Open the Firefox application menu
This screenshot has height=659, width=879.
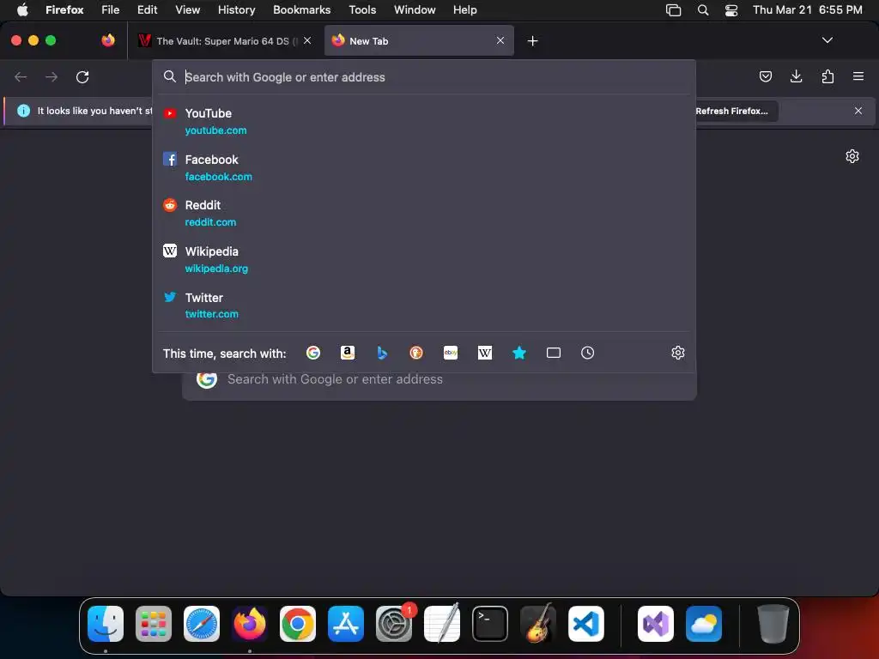tap(64, 9)
